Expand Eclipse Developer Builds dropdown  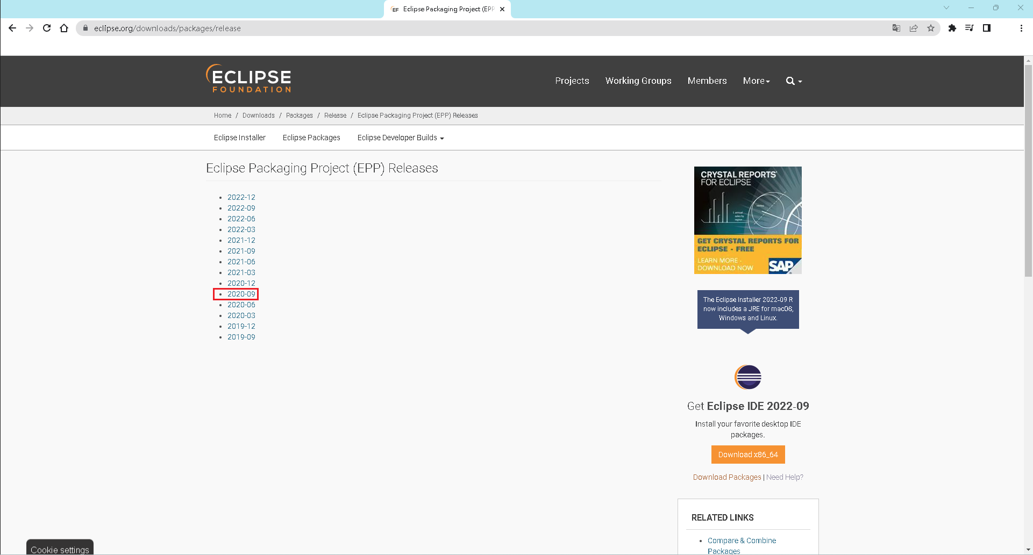[x=400, y=138]
